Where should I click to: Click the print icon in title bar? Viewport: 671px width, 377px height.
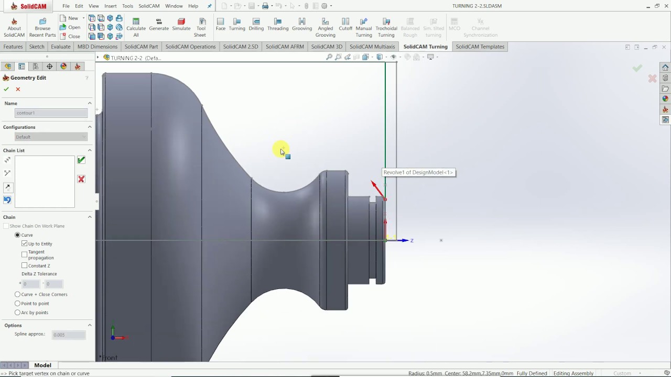[x=265, y=6]
